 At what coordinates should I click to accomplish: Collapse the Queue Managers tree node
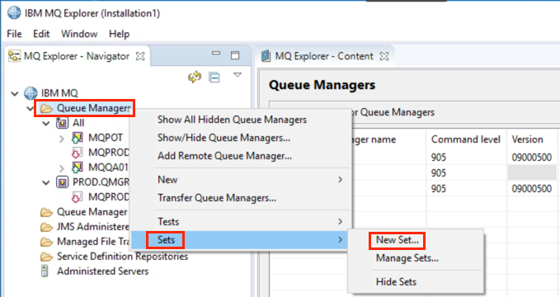pyautogui.click(x=30, y=108)
